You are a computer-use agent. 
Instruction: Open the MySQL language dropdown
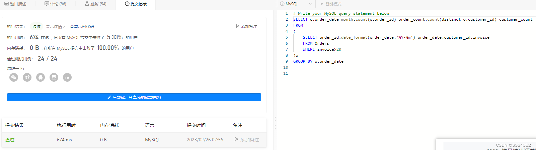tap(296, 4)
